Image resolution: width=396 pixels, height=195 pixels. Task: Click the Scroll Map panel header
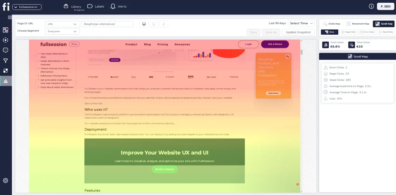pos(358,56)
